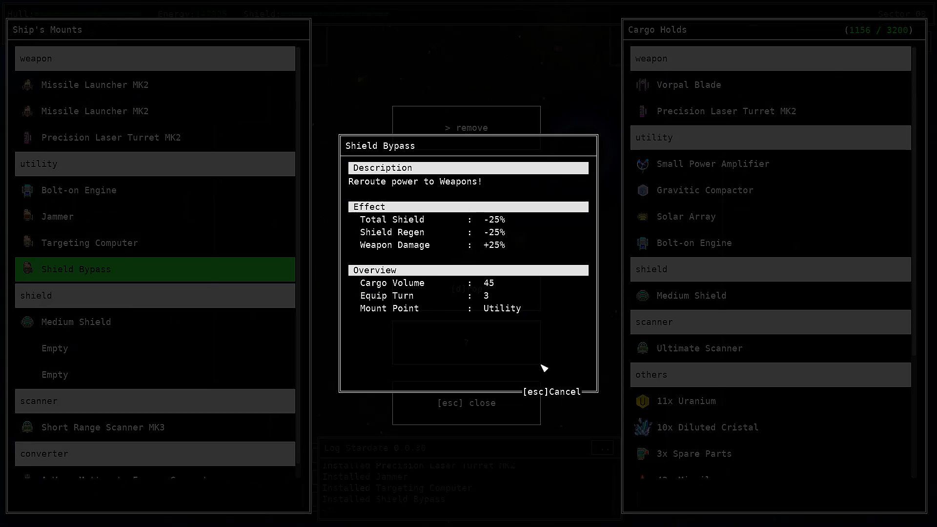Click the Short Range Scanner MK3 icon
The image size is (937, 527).
tap(27, 427)
